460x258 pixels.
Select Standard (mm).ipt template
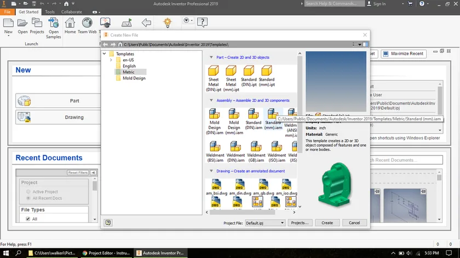267,76
